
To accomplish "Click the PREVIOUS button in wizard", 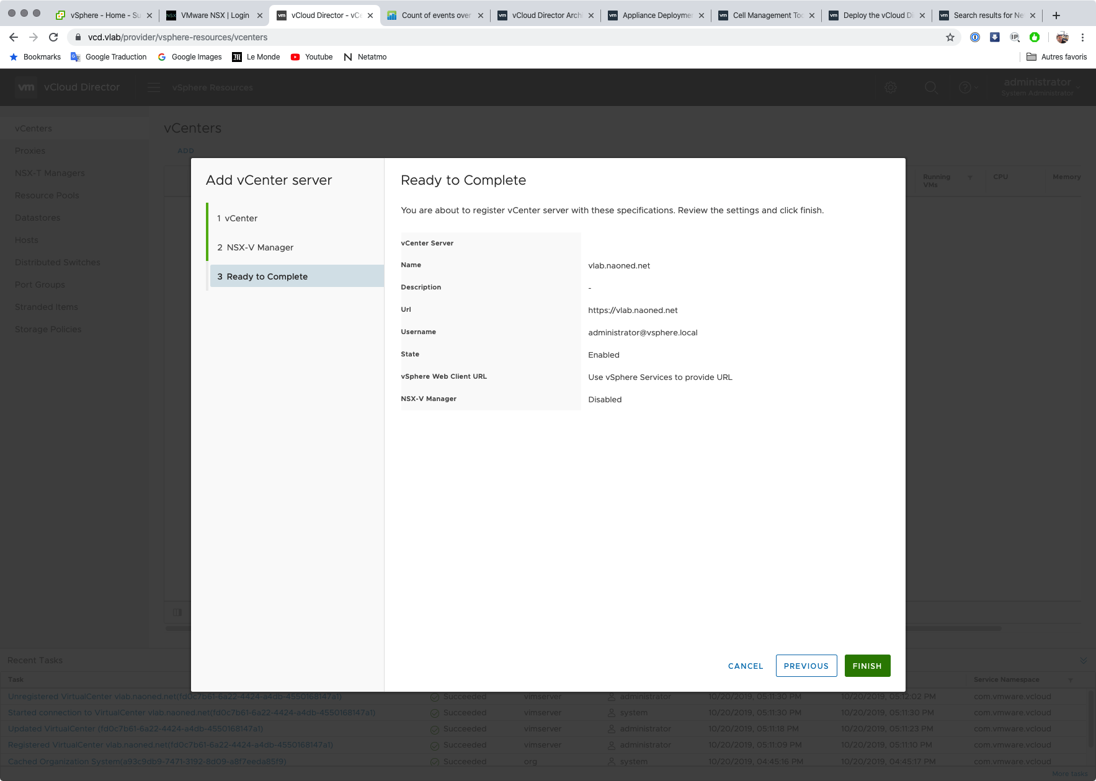I will [806, 666].
